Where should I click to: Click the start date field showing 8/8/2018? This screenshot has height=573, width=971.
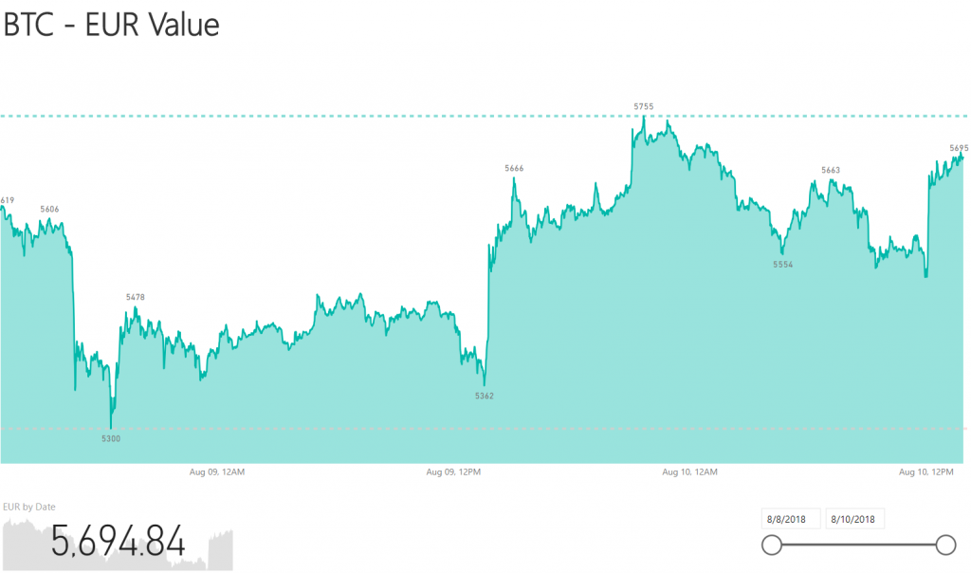point(790,519)
